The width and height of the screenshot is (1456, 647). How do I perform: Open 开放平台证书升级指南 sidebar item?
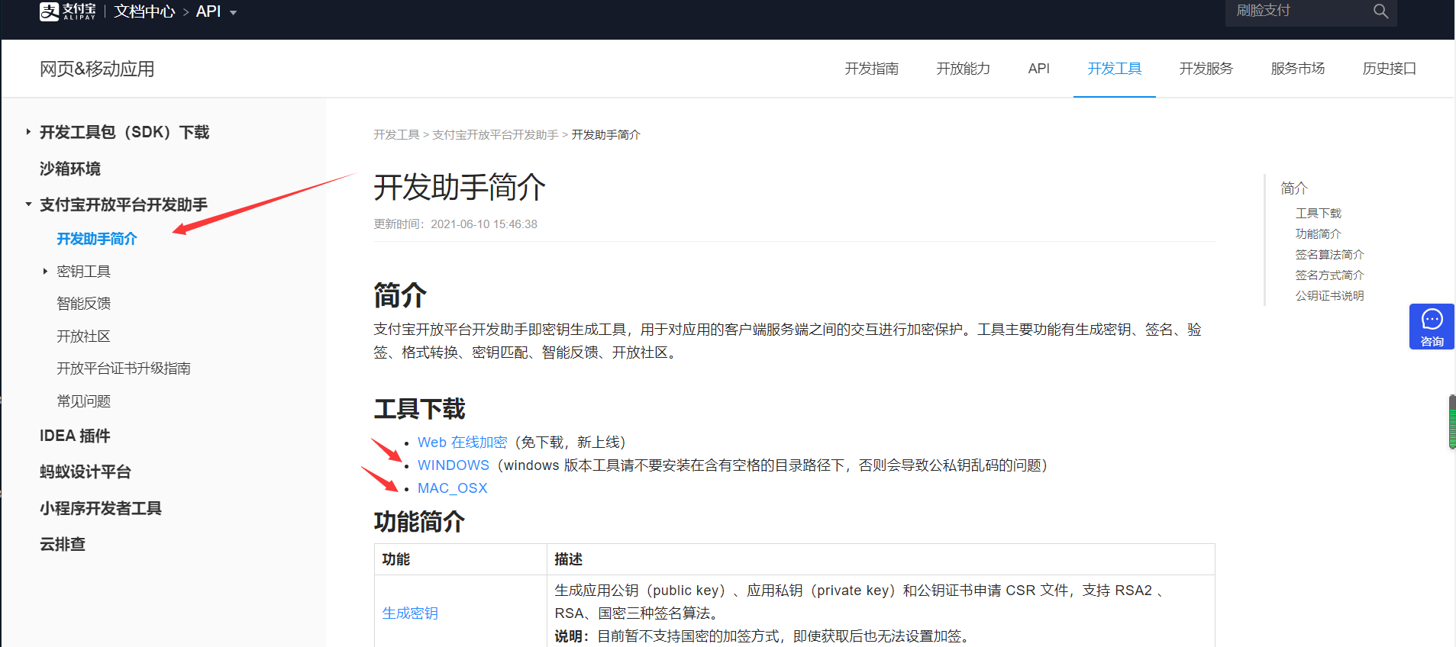[124, 368]
